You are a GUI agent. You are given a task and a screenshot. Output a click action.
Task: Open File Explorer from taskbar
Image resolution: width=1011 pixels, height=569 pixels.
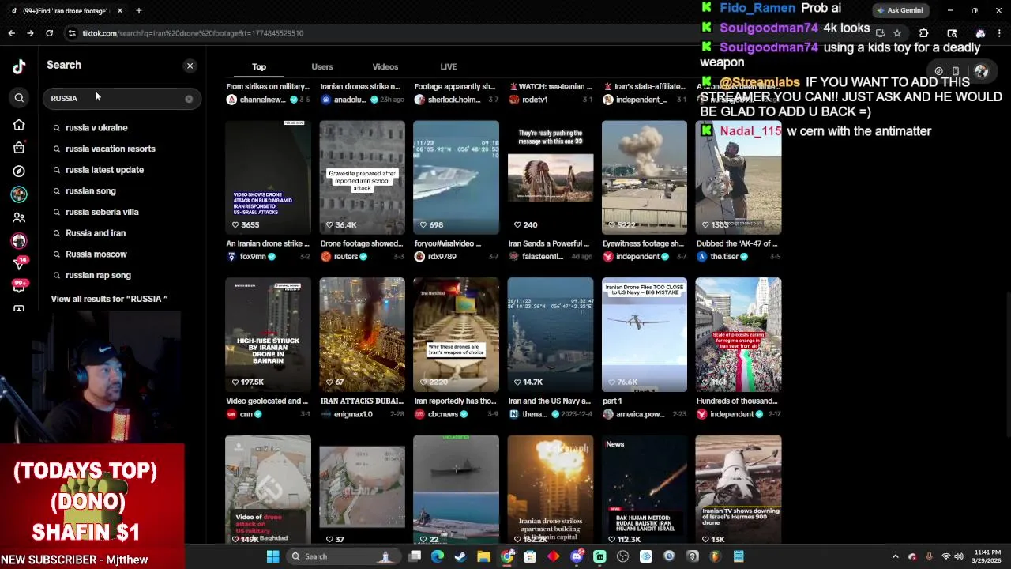(x=483, y=556)
